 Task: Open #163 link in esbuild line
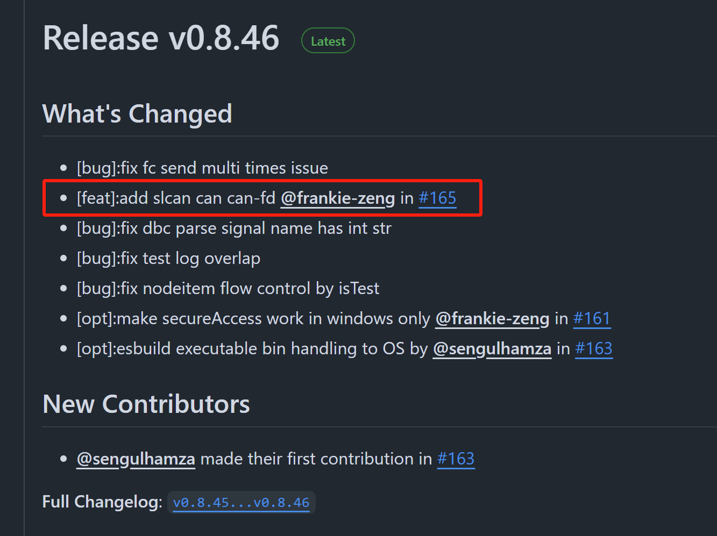594,349
